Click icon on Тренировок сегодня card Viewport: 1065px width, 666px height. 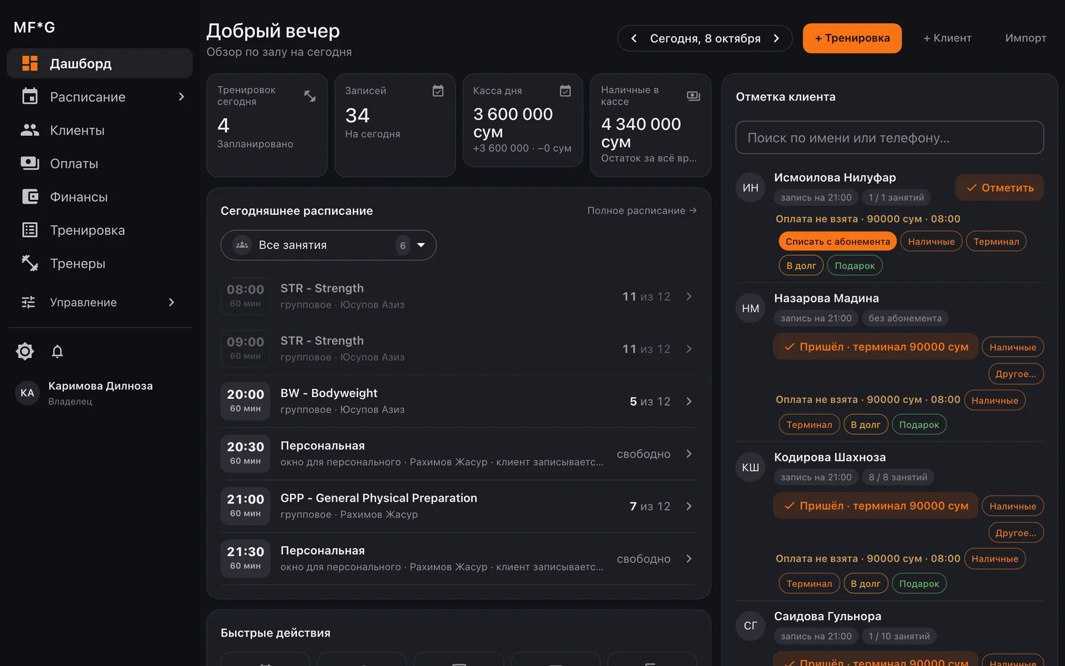[x=310, y=96]
